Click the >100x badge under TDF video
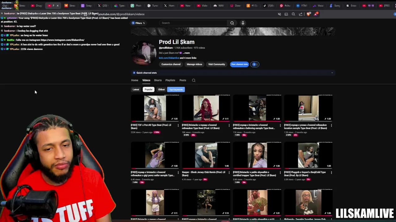This screenshot has width=396, height=222. click(157, 132)
